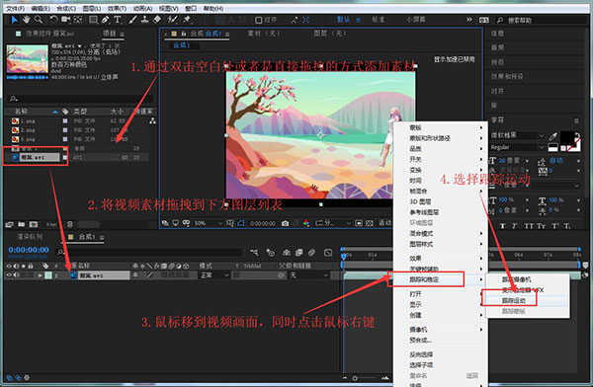Toggle audio speaker for the timeline layer
This screenshot has width=593, height=387.
point(16,275)
